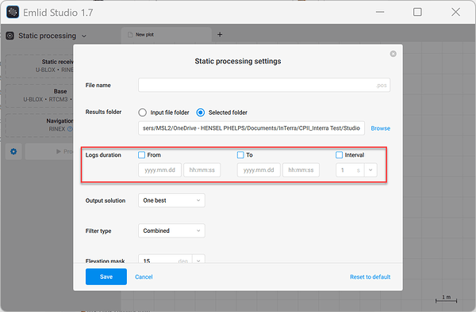Viewport: 476px width, 312px height.
Task: Enable the To checkbox
Action: pos(240,154)
